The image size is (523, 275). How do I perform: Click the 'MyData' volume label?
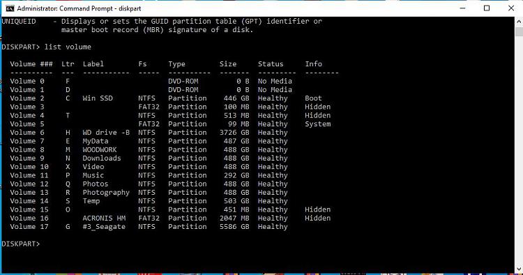(x=96, y=141)
